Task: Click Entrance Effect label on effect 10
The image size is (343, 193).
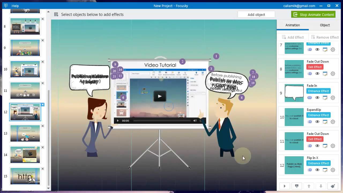Action: [318, 115]
